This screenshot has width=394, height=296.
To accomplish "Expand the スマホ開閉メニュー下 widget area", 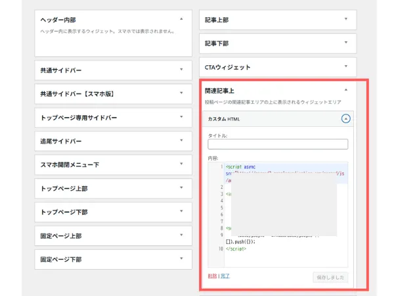I will [181, 164].
